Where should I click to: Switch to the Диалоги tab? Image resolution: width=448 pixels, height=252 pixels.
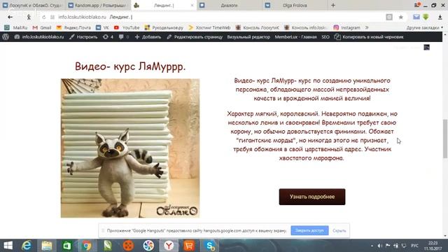[x=229, y=5]
